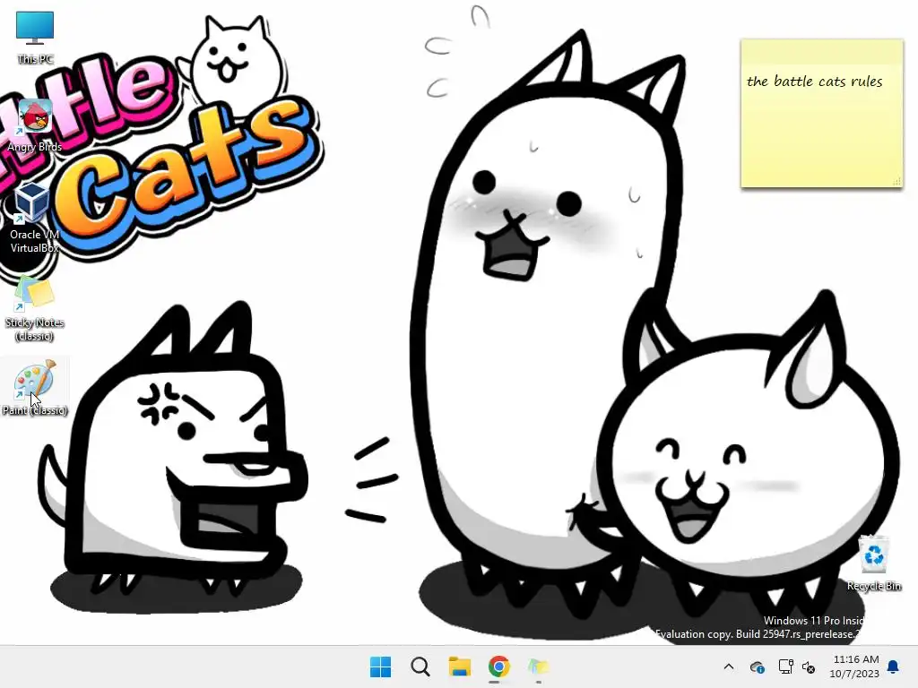Select the Oracle VM VirtualBox shortcut
The height and width of the screenshot is (688, 918).
pyautogui.click(x=34, y=218)
